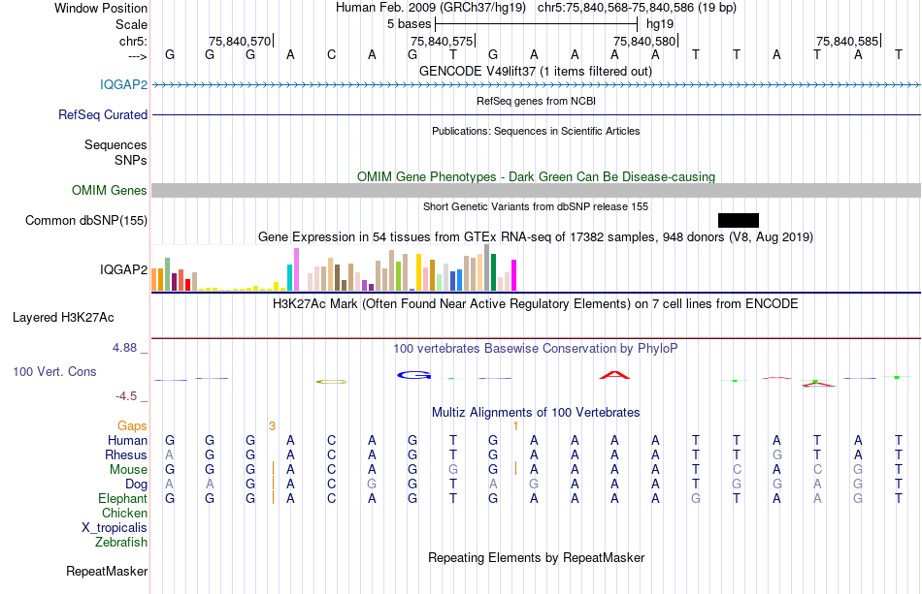922x594 pixels.
Task: Click the Zebrafish species label
Action: pos(121,543)
